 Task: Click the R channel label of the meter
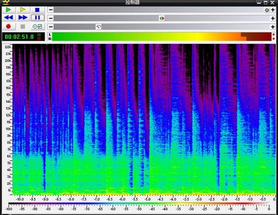pyautogui.click(x=50, y=38)
